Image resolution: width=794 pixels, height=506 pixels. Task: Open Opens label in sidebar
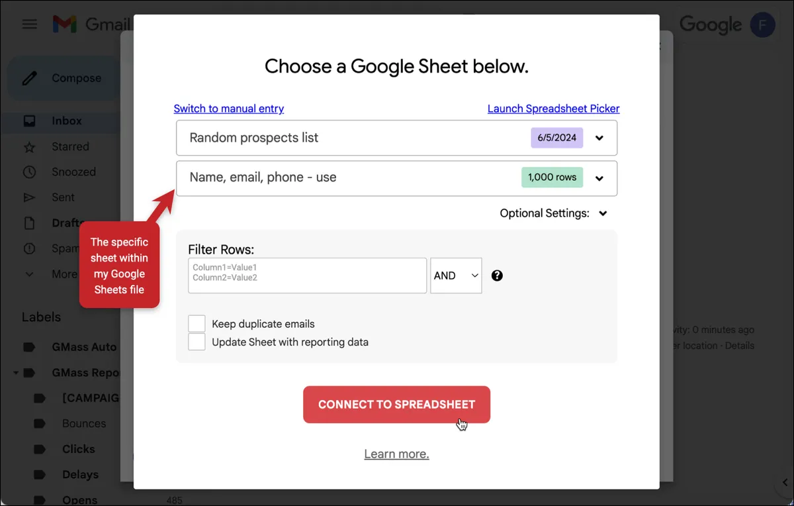click(x=79, y=500)
